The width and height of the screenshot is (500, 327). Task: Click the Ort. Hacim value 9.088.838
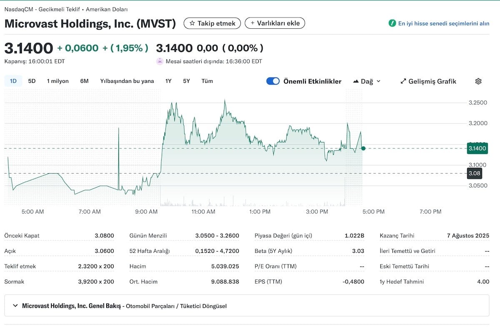coord(225,282)
